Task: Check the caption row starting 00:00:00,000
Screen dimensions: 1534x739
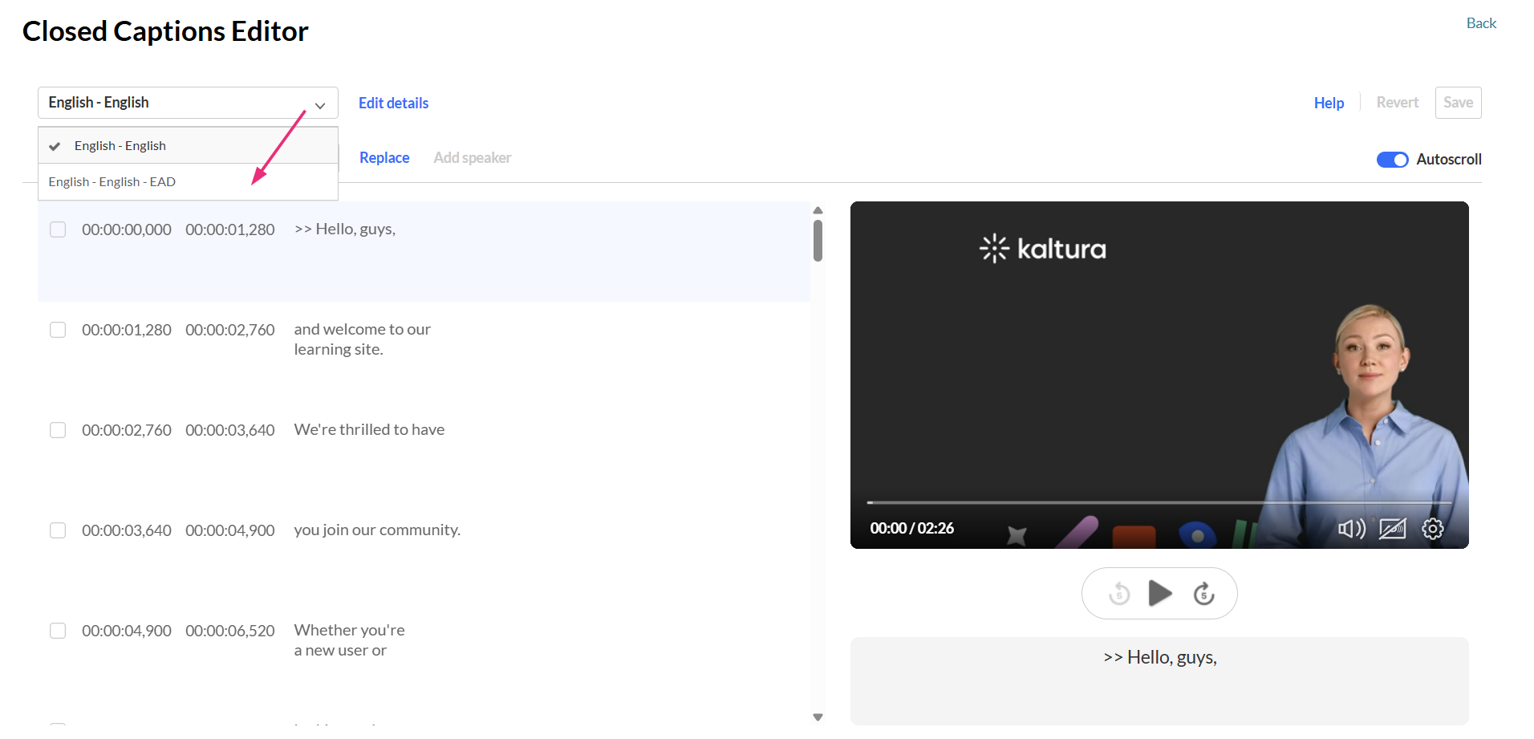Action: (x=58, y=229)
